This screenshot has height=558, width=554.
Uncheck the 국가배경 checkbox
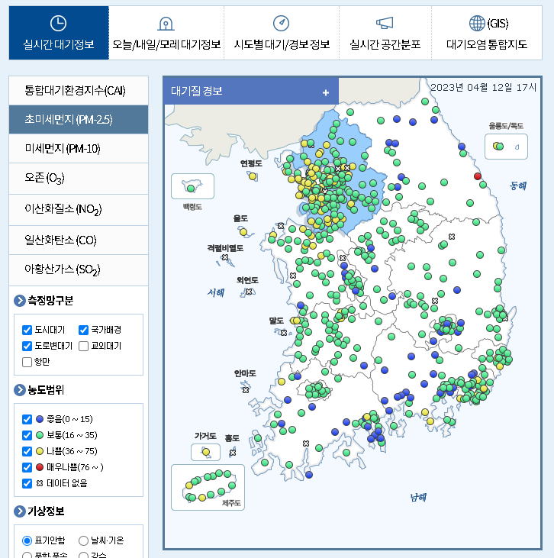84,330
